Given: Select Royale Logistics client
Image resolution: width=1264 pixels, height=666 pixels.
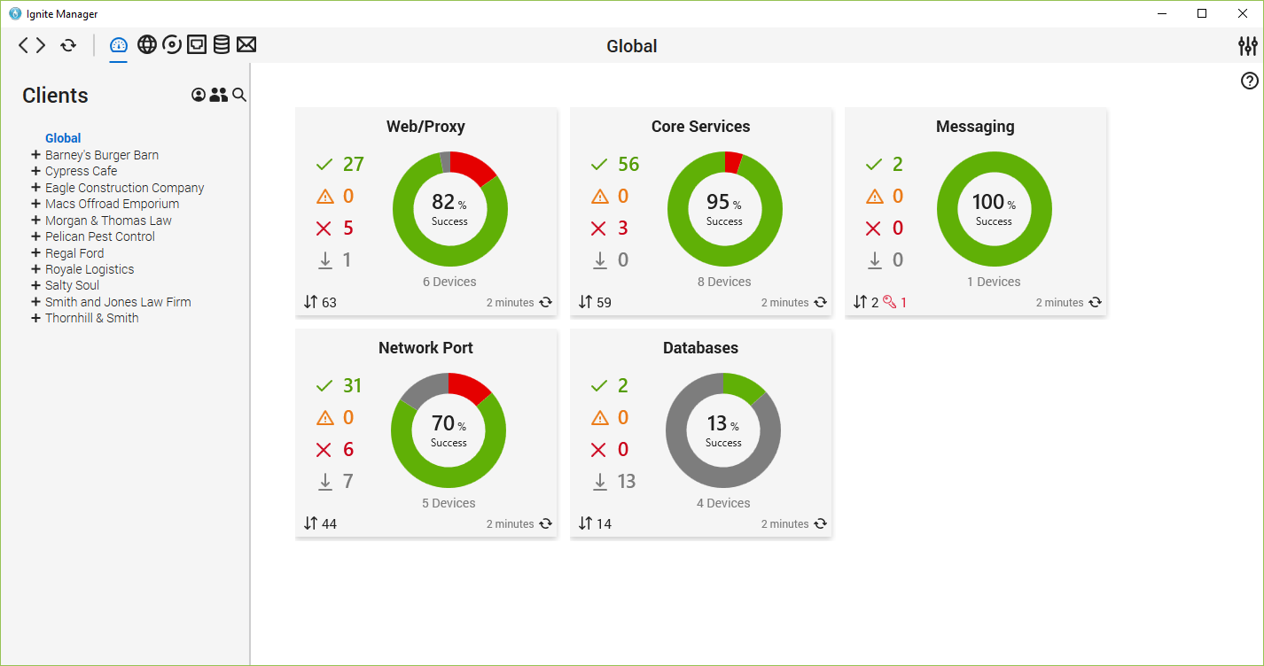Looking at the screenshot, I should (x=90, y=269).
